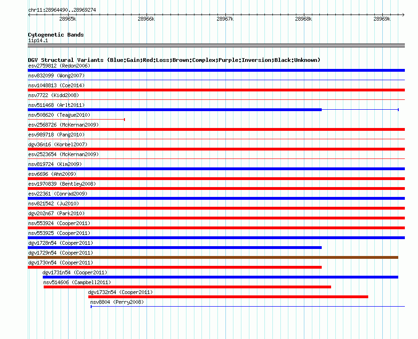Click the thin blue nsv8804 gain line
This screenshot has width=418, height=339.
pos(248,307)
